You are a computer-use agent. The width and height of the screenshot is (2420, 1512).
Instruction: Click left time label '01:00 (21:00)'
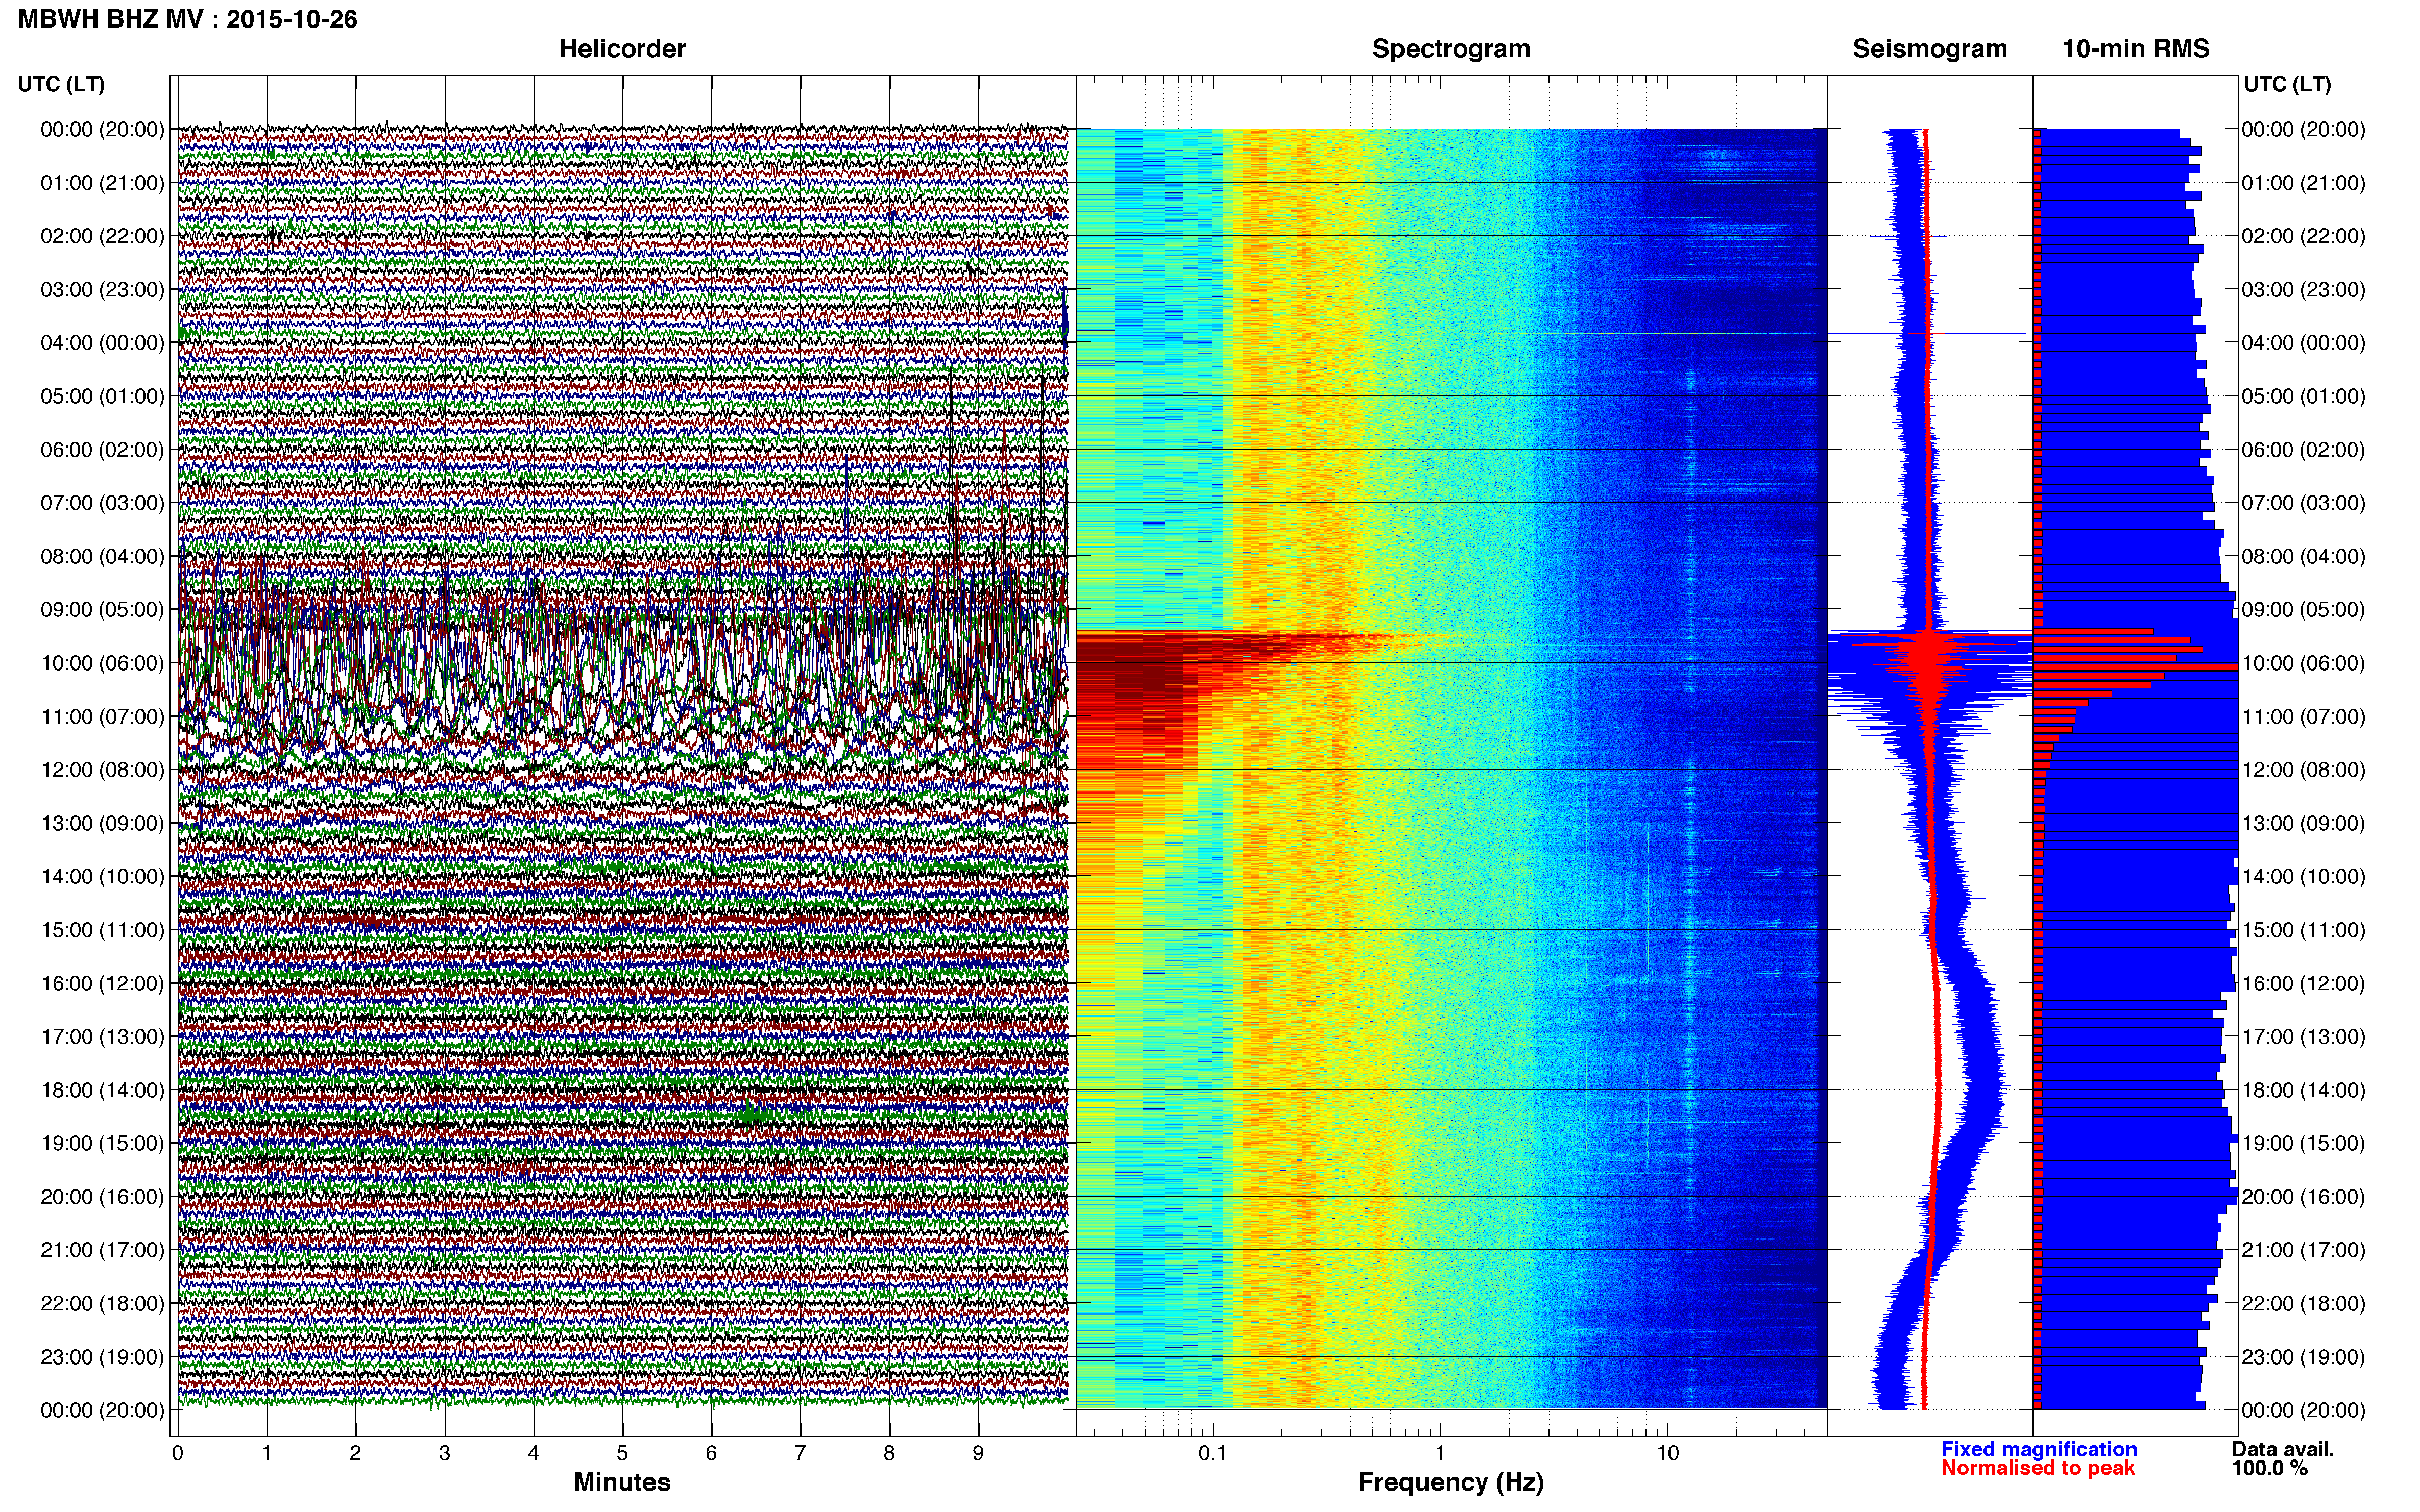click(x=102, y=183)
